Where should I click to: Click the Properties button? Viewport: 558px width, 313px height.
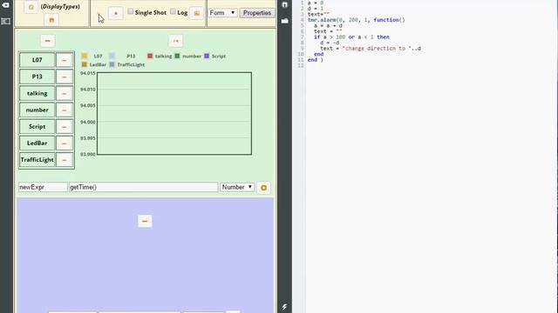point(257,13)
